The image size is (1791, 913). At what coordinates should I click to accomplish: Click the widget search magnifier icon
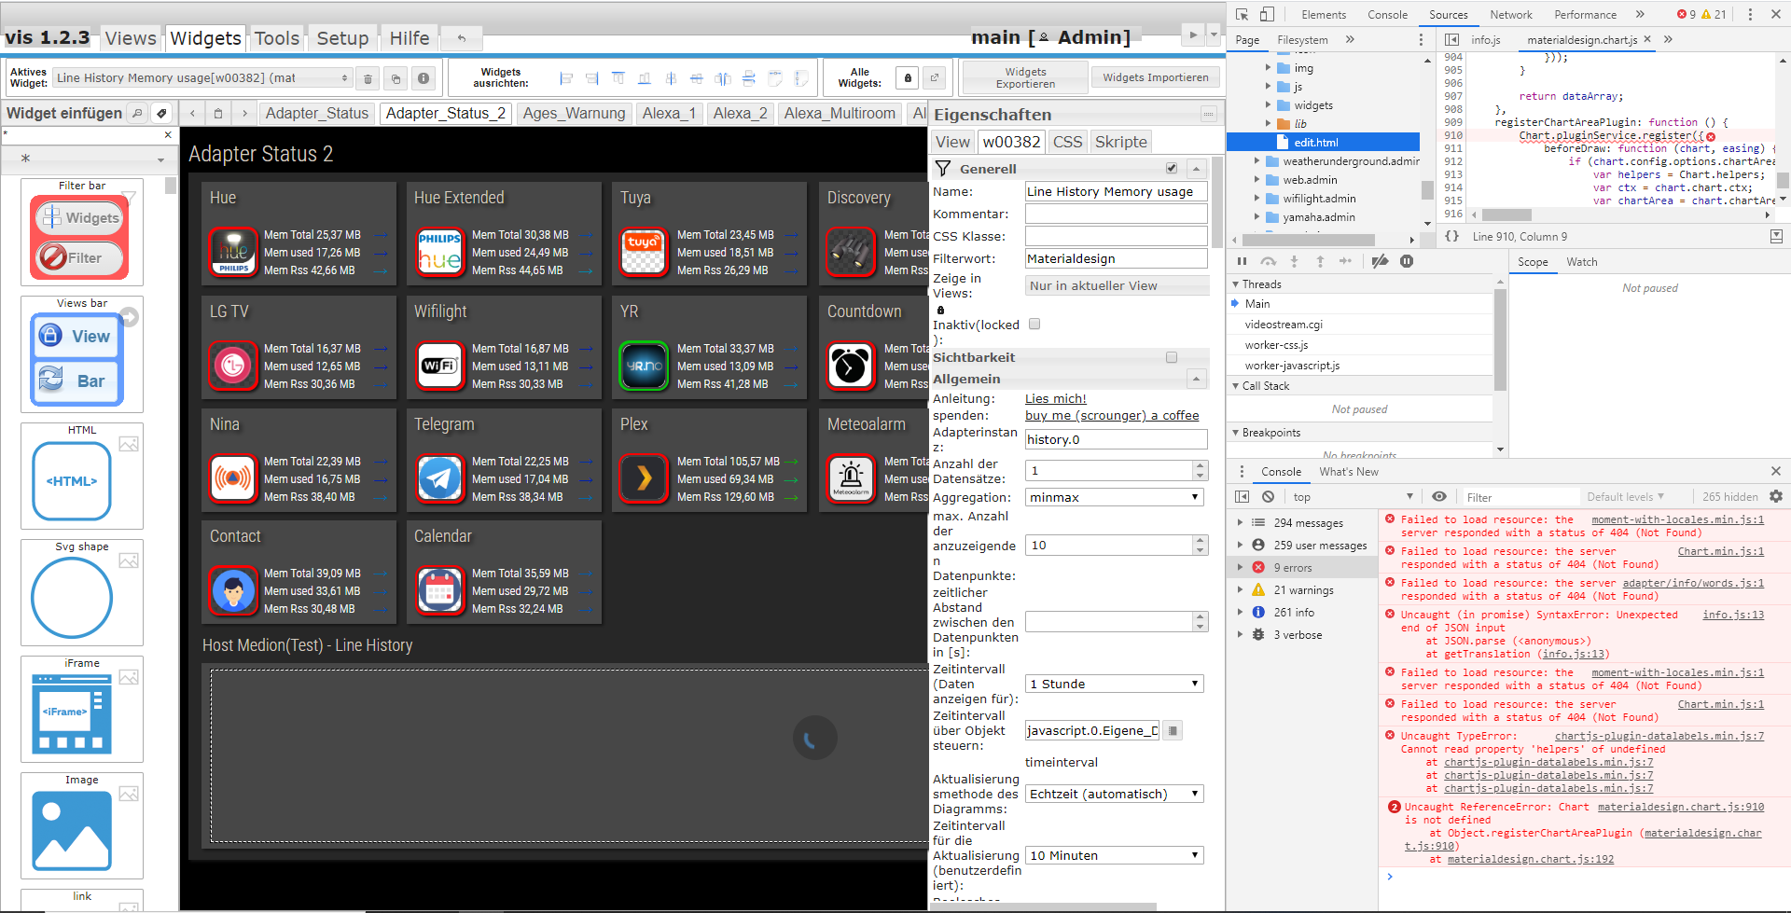coord(137,113)
